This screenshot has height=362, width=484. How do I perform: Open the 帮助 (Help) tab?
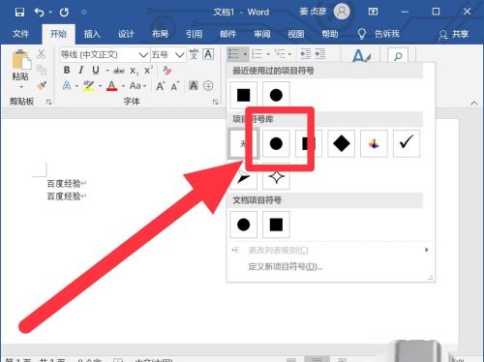[x=330, y=34]
